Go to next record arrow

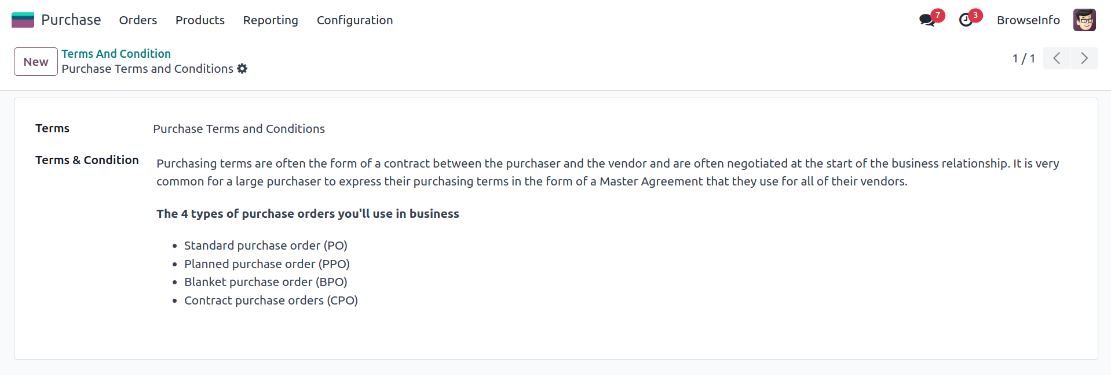coord(1084,58)
